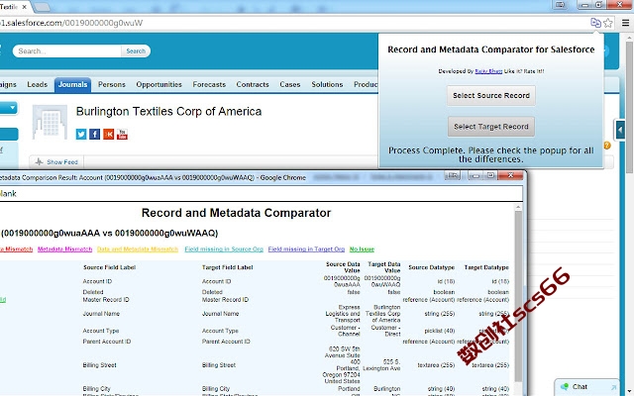Open a new browser tab
Viewport: 634px width, 396px height.
coord(42,7)
